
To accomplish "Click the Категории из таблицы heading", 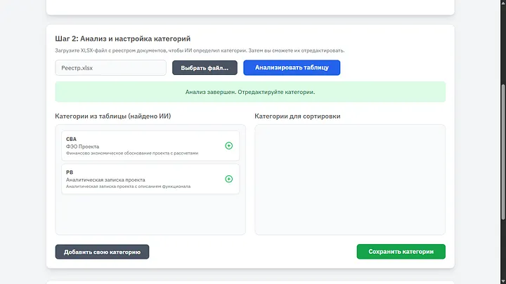I will 113,116.
